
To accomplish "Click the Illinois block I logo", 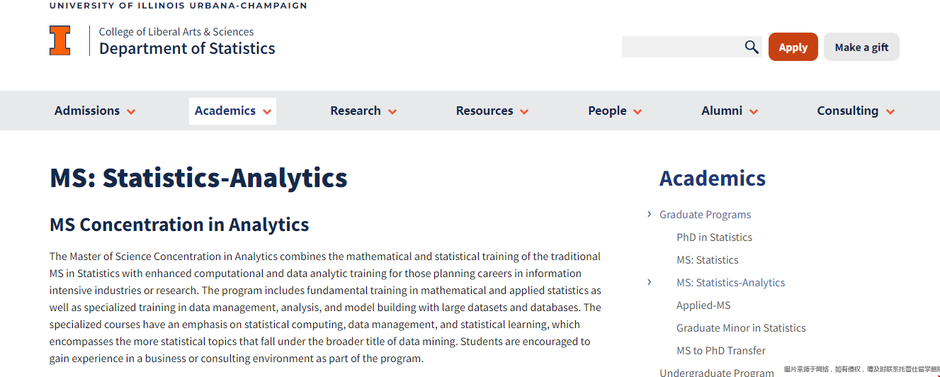I will [x=60, y=40].
